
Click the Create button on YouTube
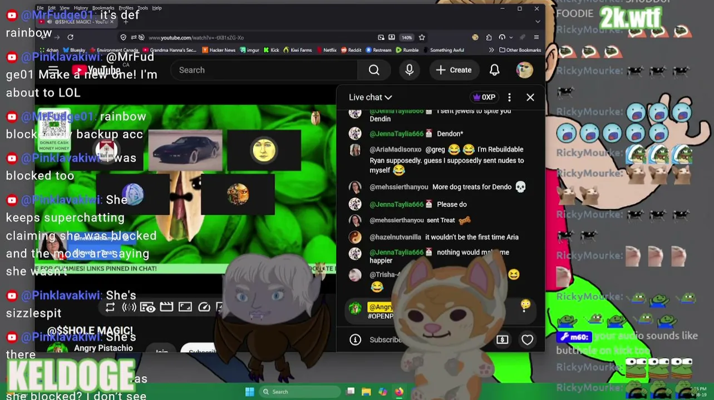tap(454, 70)
